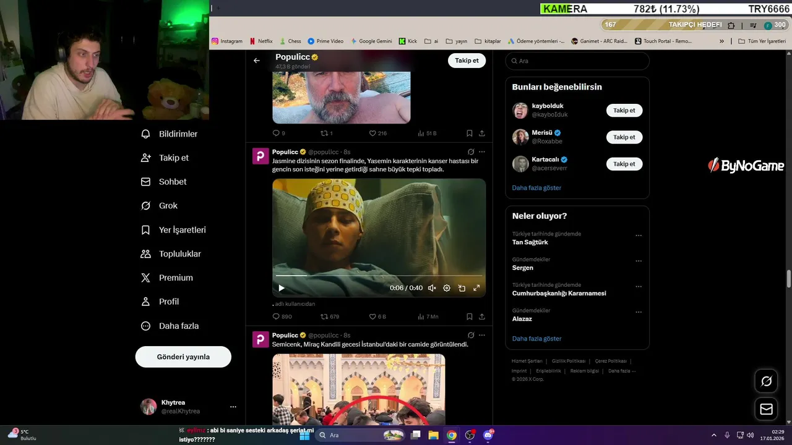This screenshot has width=792, height=445.
Task: Open the kitaplar bookmarks folder
Action: pyautogui.click(x=488, y=41)
